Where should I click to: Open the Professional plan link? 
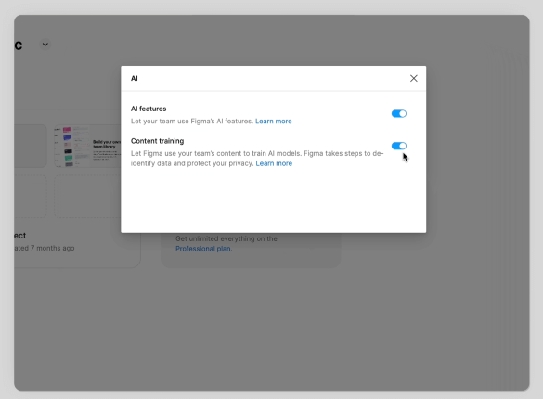coord(203,249)
